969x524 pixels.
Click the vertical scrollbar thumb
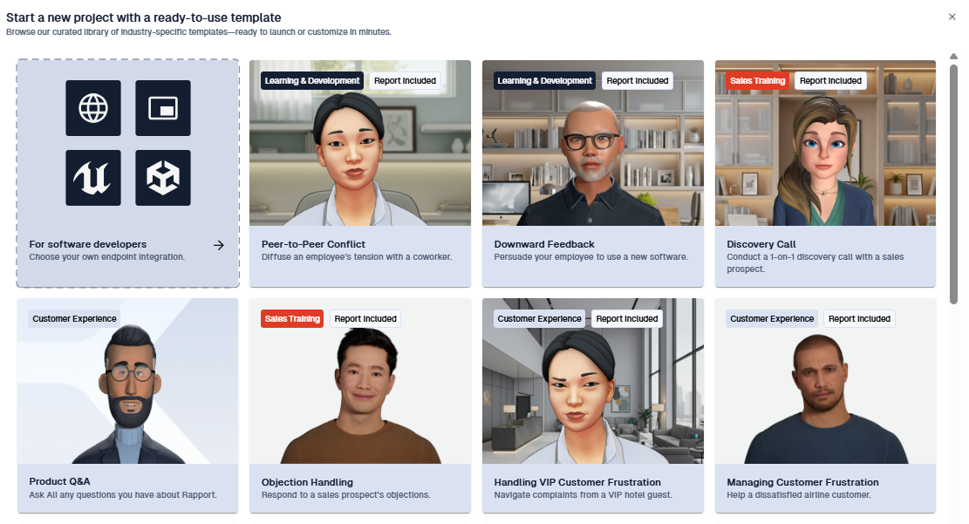(953, 183)
